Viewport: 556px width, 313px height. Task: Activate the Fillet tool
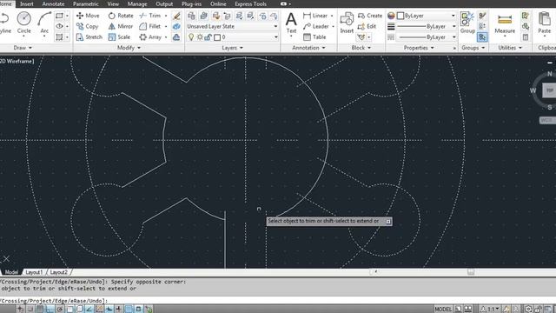pos(150,26)
